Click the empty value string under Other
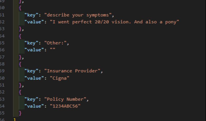Screen dimensions: 206x121 click(x=53, y=50)
